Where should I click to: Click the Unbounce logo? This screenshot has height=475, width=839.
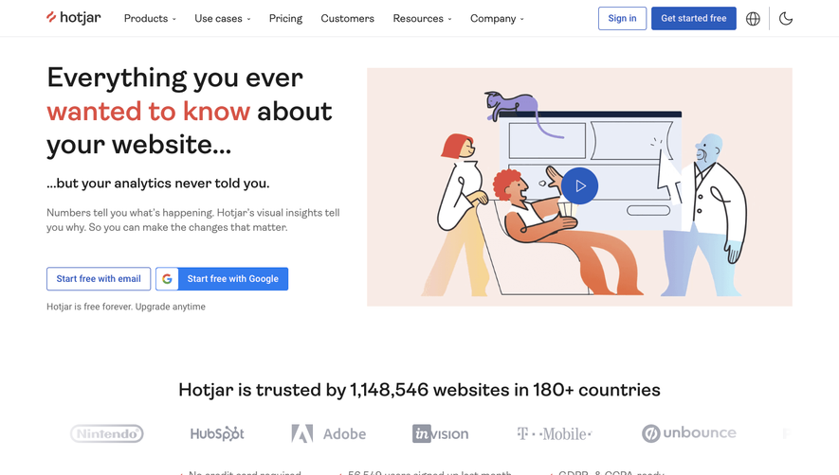coord(689,433)
